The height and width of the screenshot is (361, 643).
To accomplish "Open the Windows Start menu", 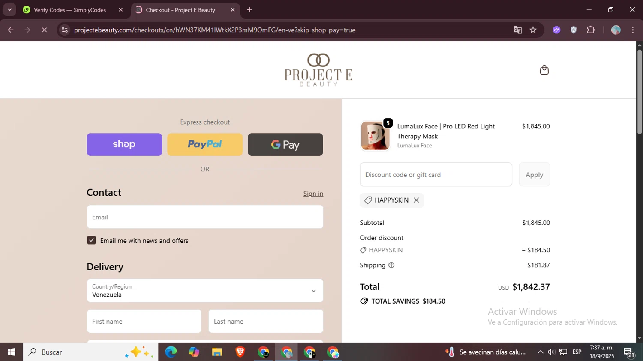I will [11, 352].
